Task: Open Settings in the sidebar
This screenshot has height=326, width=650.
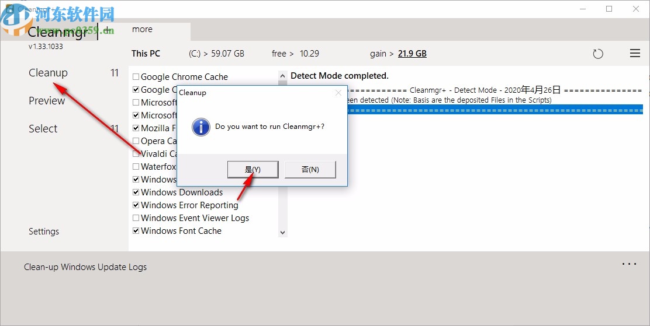Action: coord(44,232)
